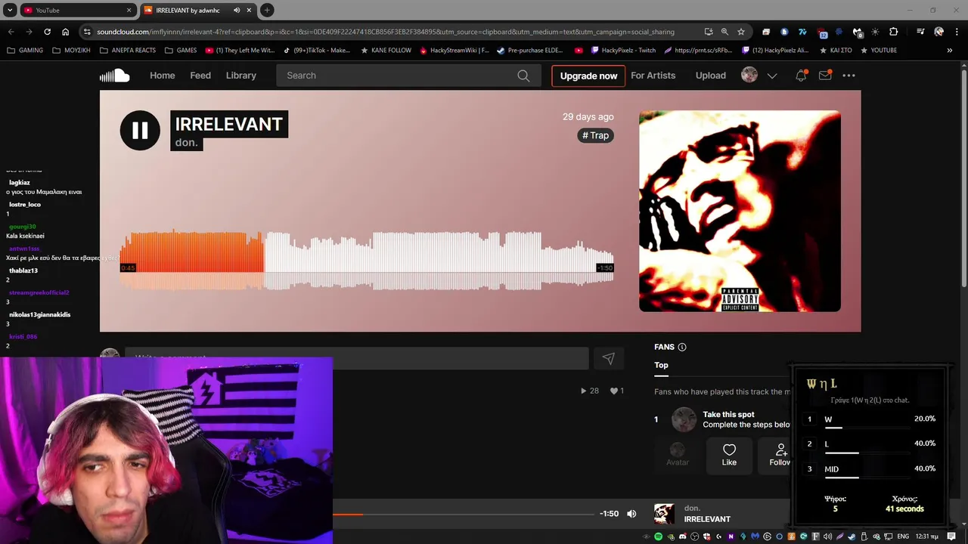Show more bookmarks with the overflow chevron
Viewport: 968px width, 544px height.
pyautogui.click(x=949, y=50)
